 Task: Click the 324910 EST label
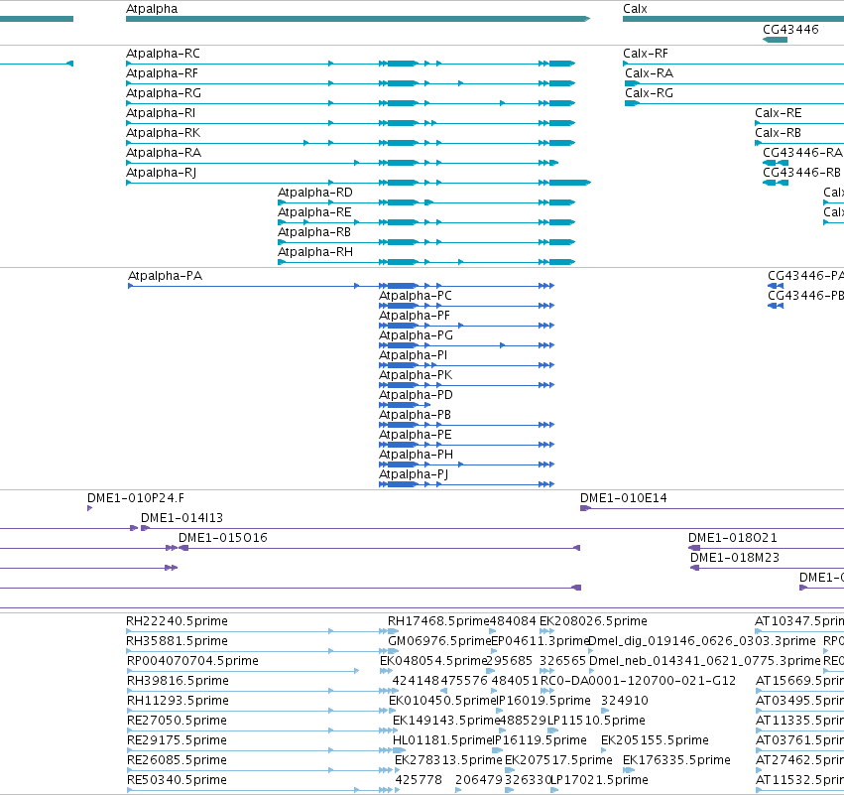click(625, 702)
